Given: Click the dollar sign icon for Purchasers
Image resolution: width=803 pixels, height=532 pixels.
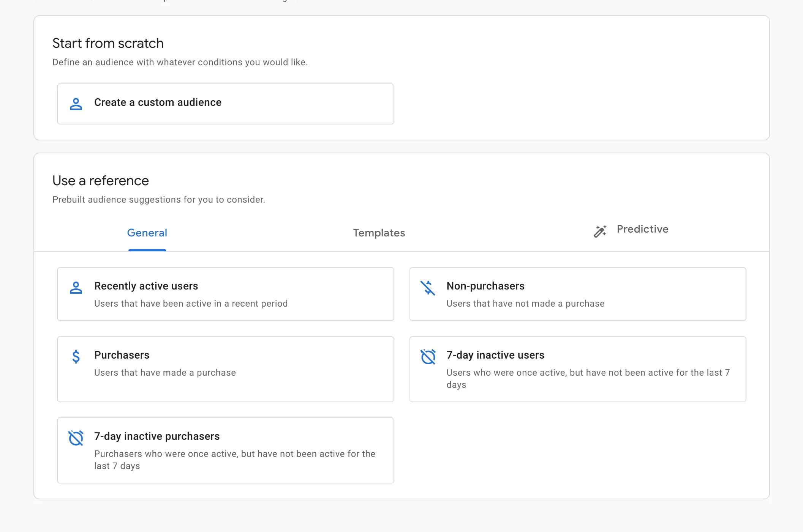Looking at the screenshot, I should click(76, 357).
